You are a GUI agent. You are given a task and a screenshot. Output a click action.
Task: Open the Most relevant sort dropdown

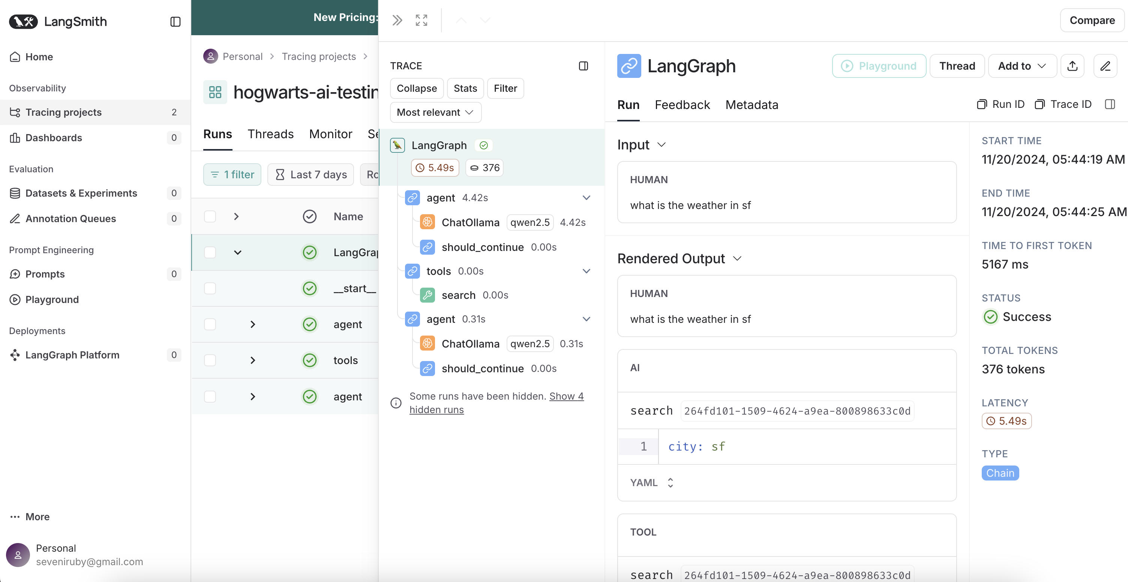[x=435, y=112]
